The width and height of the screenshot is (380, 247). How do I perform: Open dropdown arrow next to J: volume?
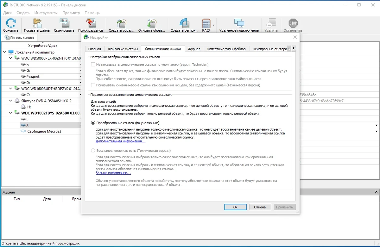coord(80,125)
